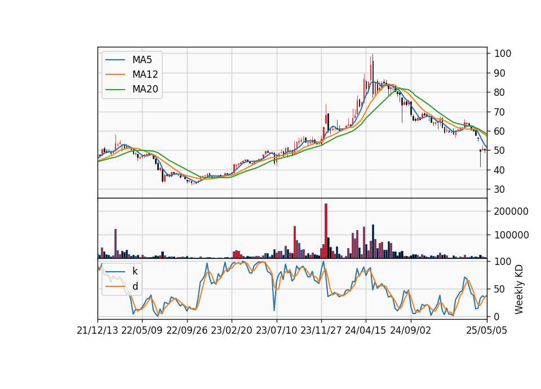Click the candlestick with the highest wick near 100
The width and height of the screenshot is (541, 389).
[x=373, y=74]
